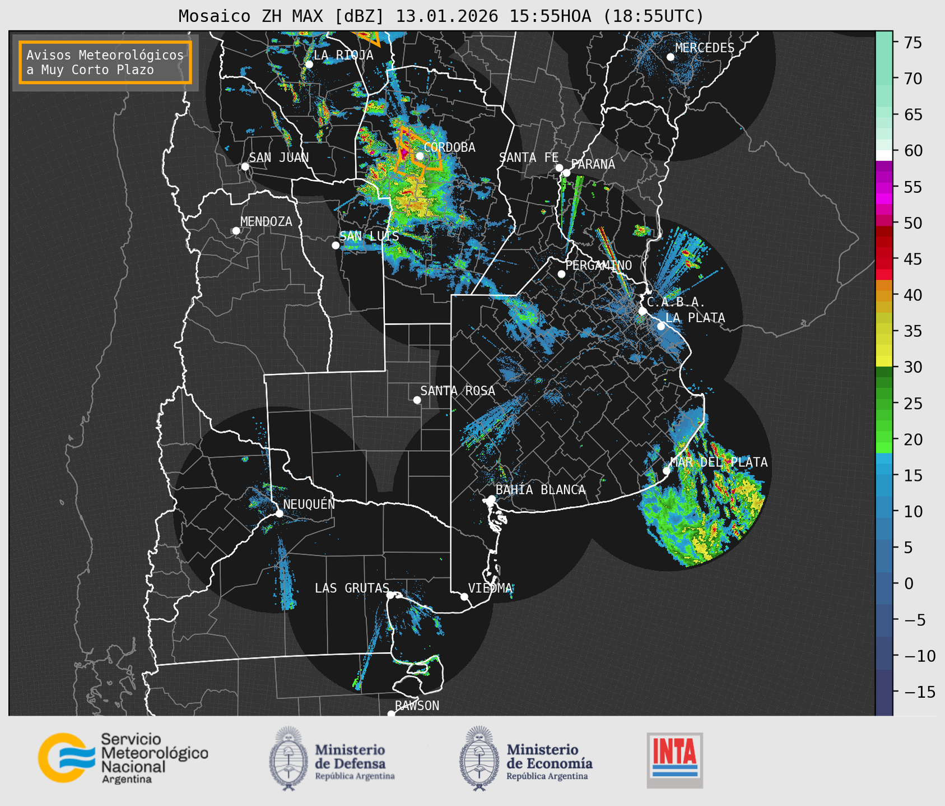
Task: Click the Mar del Plata marker dot
Action: click(667, 470)
